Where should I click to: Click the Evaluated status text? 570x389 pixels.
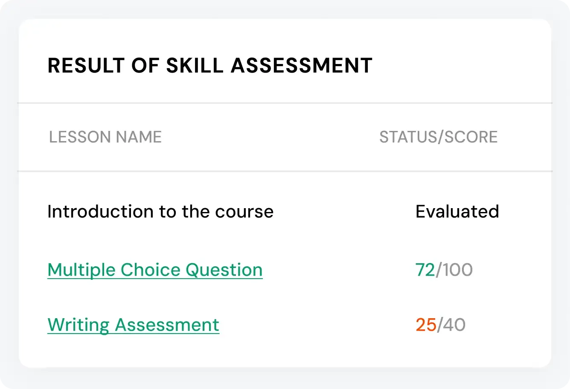[x=457, y=212]
